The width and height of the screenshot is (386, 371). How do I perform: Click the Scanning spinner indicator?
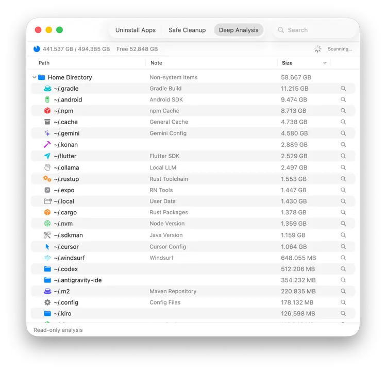pyautogui.click(x=318, y=49)
